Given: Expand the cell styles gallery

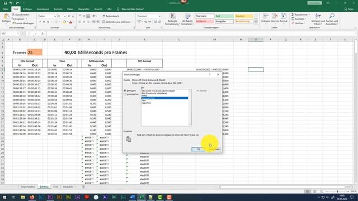Looking at the screenshot, I should (x=256, y=22).
